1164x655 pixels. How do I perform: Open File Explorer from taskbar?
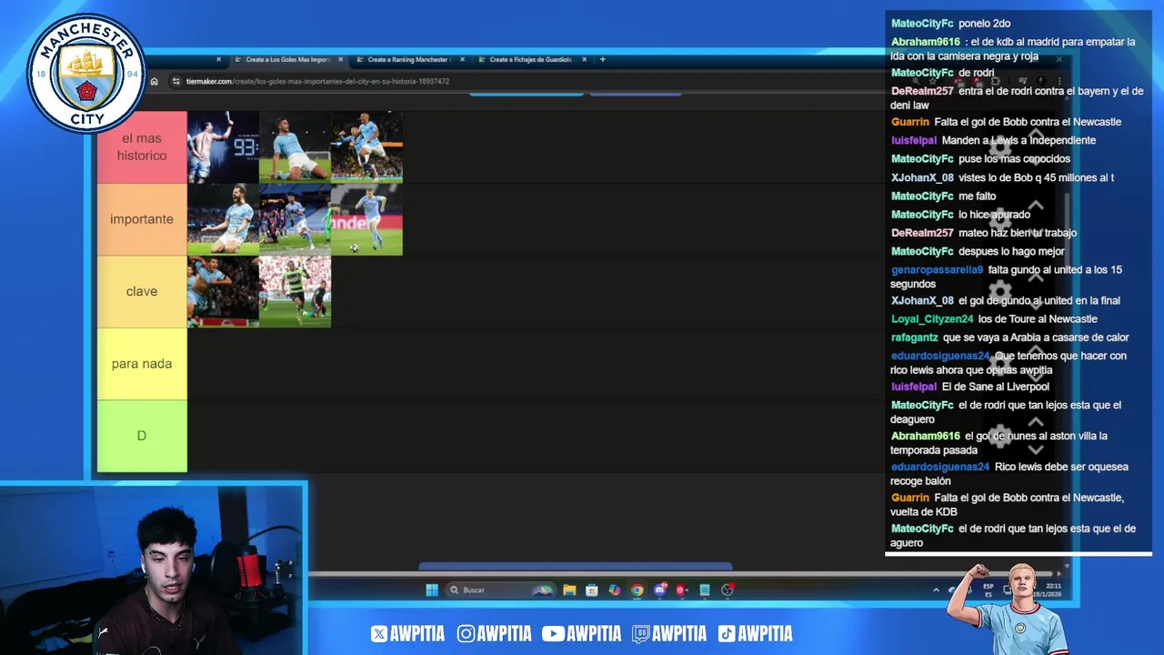tap(569, 589)
